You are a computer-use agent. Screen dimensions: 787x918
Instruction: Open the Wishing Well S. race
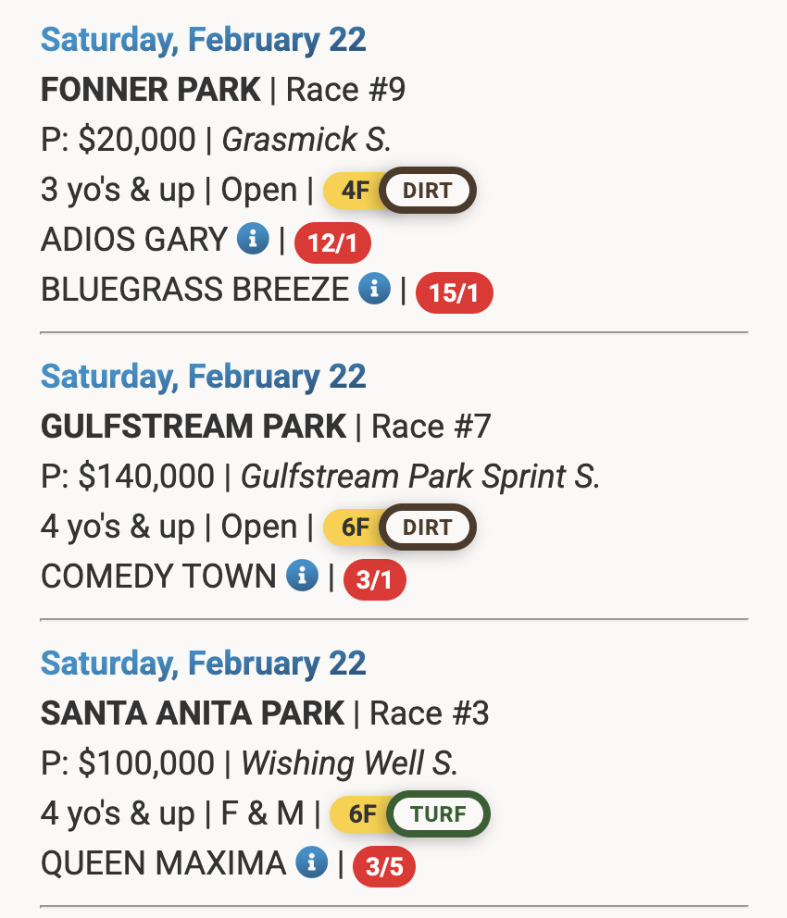(350, 763)
